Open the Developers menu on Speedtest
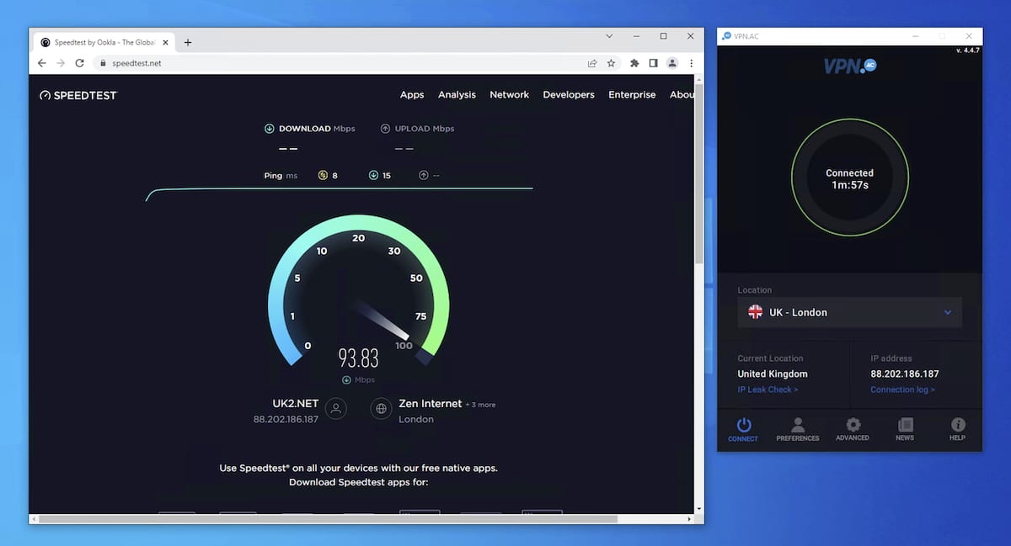This screenshot has height=546, width=1011. coord(569,95)
